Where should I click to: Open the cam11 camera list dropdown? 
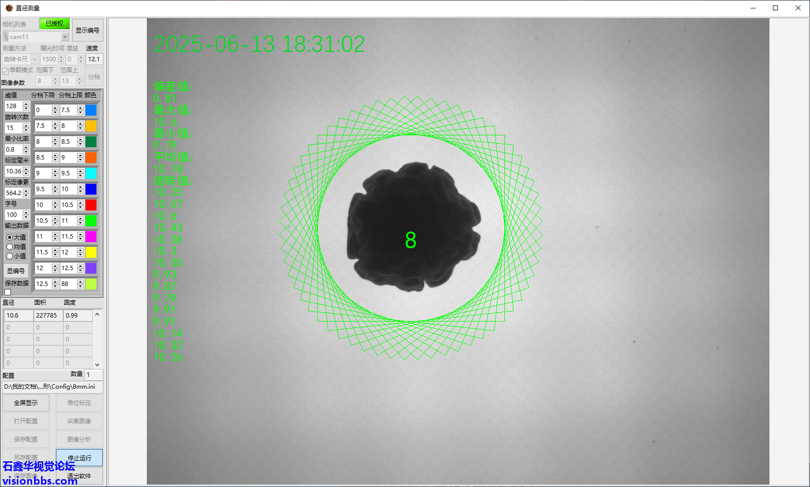point(65,37)
